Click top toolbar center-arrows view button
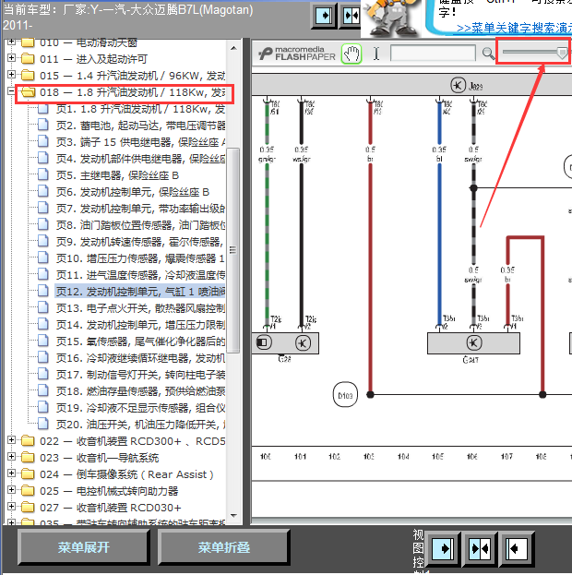The width and height of the screenshot is (572, 575). [x=351, y=16]
